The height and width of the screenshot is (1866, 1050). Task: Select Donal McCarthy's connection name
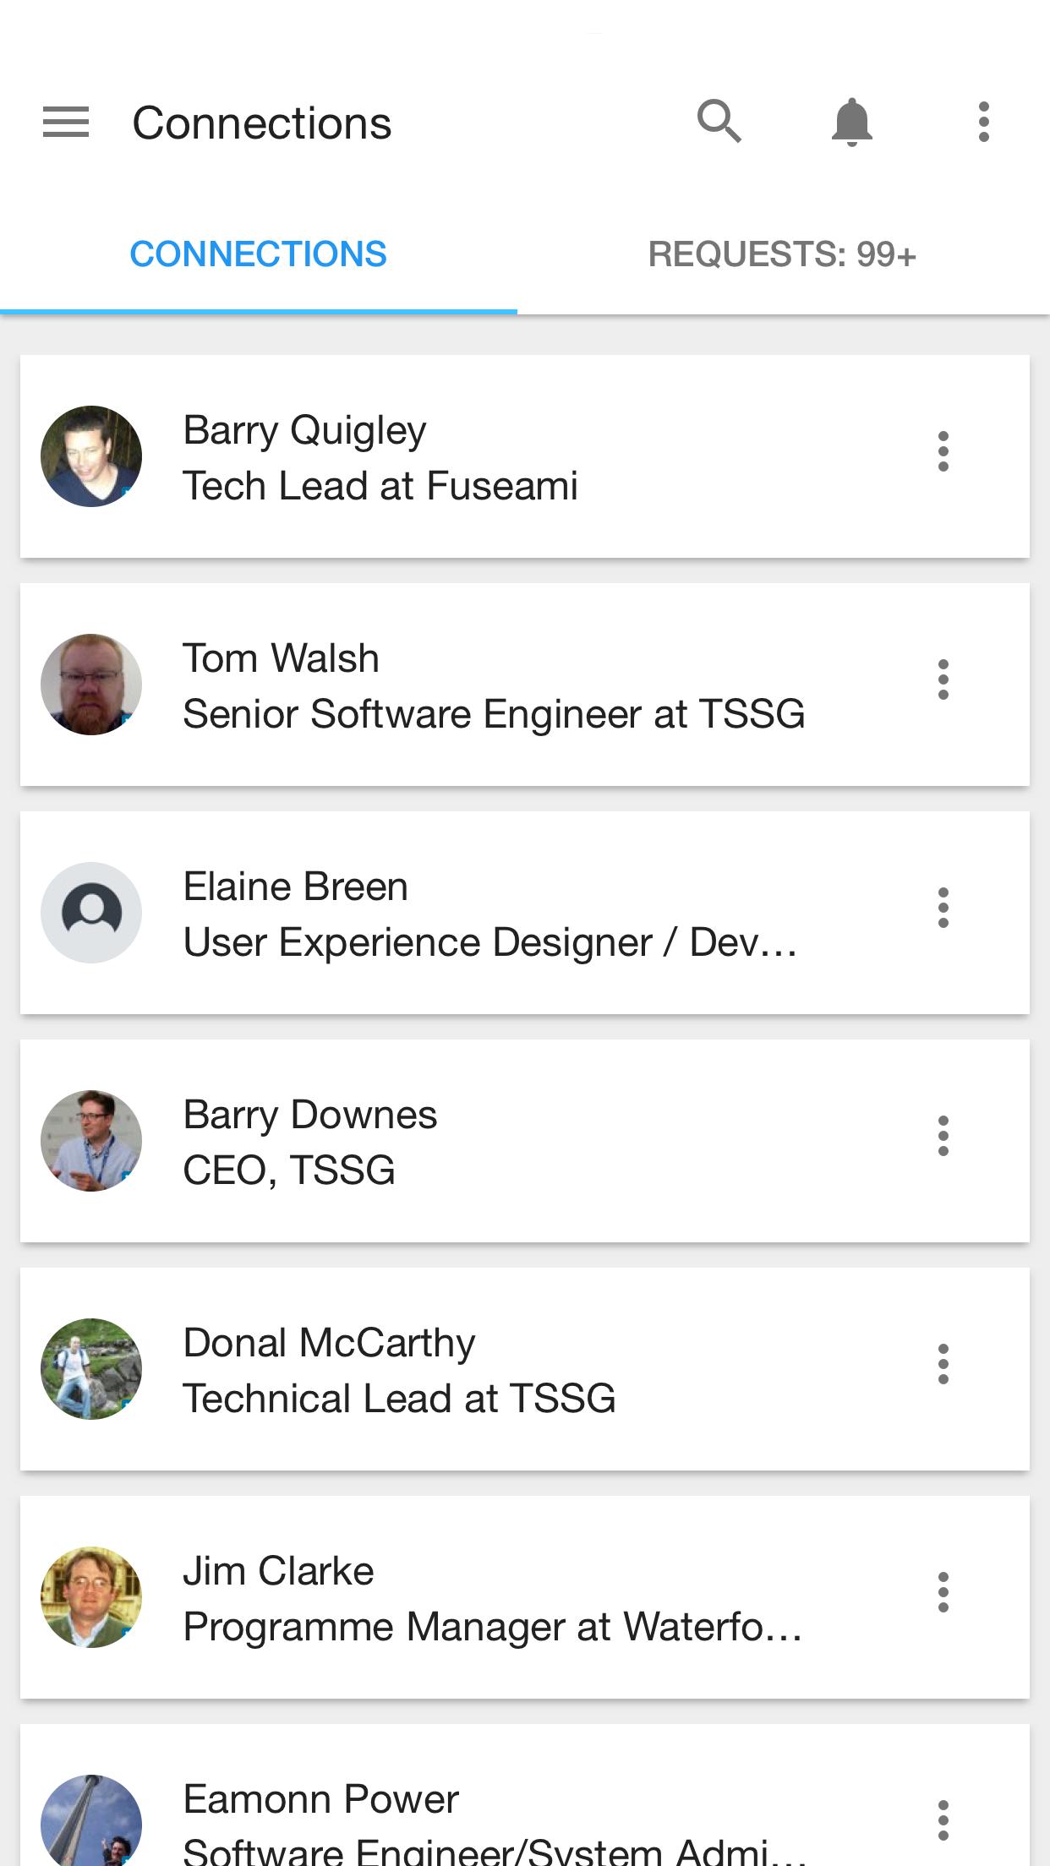(329, 1343)
